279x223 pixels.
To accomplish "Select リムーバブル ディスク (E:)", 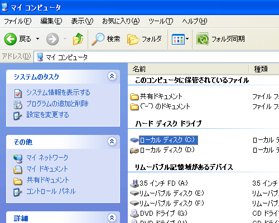I will [x=171, y=193].
